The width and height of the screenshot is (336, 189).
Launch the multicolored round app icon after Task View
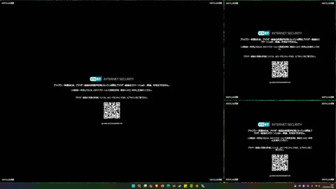[151, 186]
